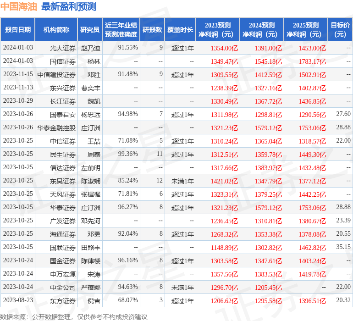353x321 pixels.
Task: Click researcher name 左前明
Action: [90, 167]
